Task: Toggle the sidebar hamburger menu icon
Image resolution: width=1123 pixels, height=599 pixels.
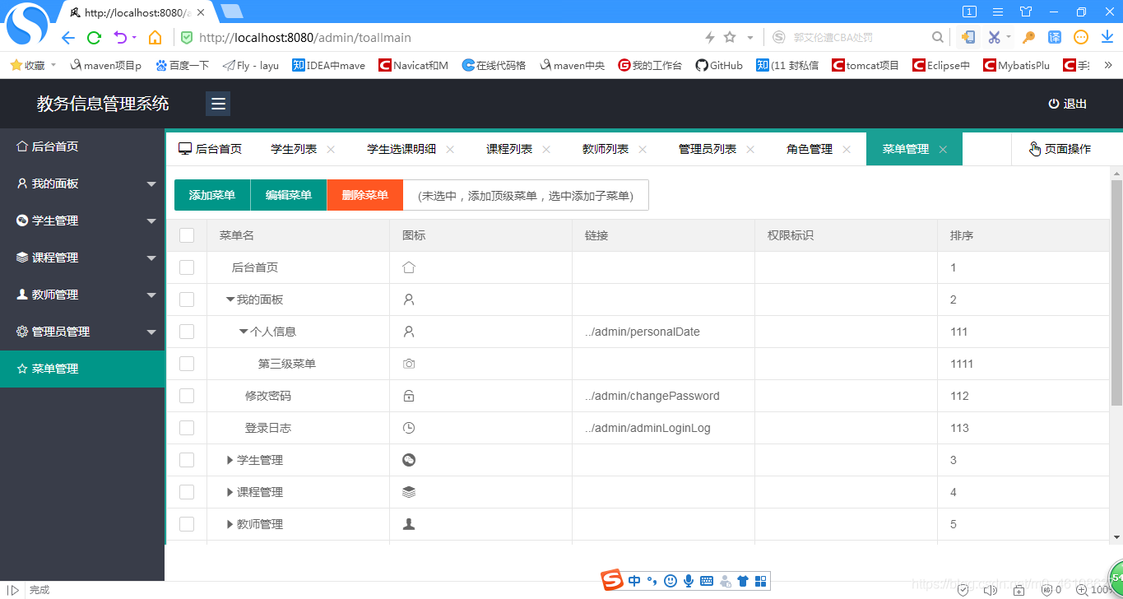Action: click(x=218, y=104)
